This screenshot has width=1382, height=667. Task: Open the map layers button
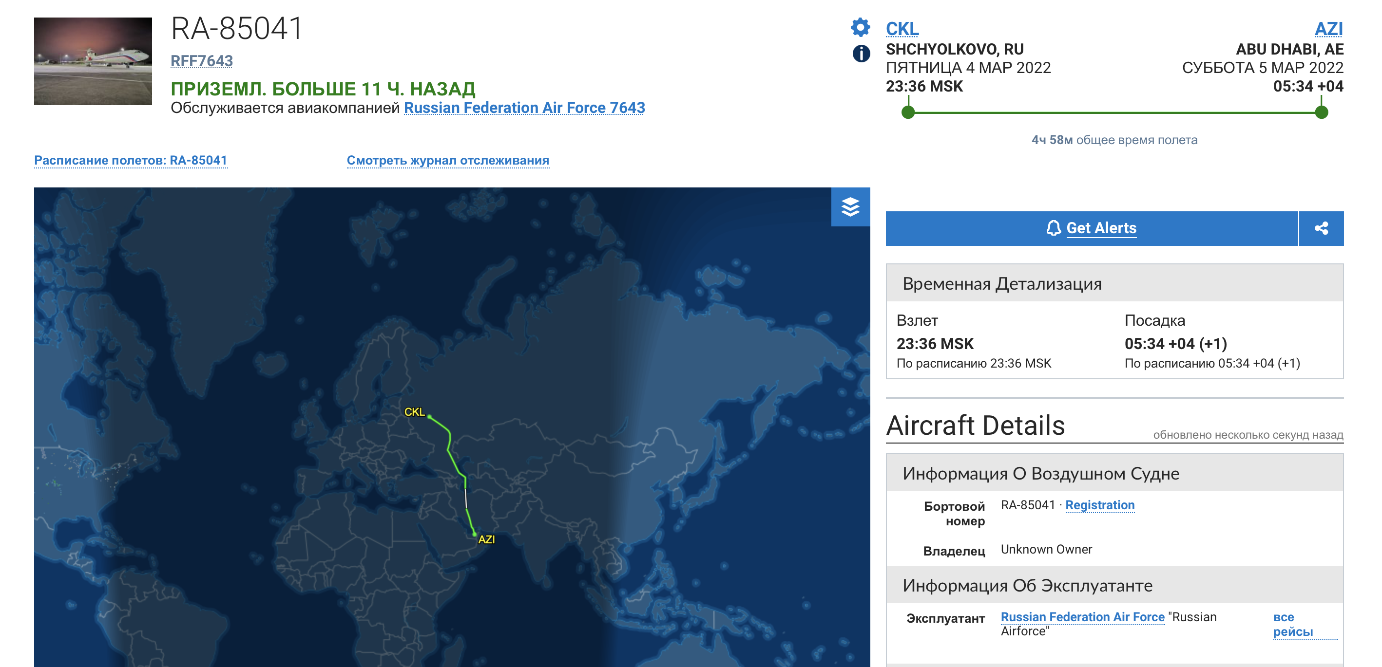[x=850, y=207]
